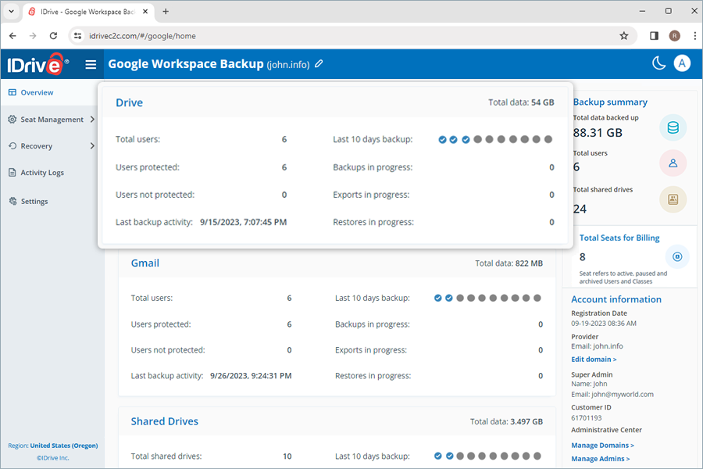Switch to dark mode with moon icon

[658, 63]
